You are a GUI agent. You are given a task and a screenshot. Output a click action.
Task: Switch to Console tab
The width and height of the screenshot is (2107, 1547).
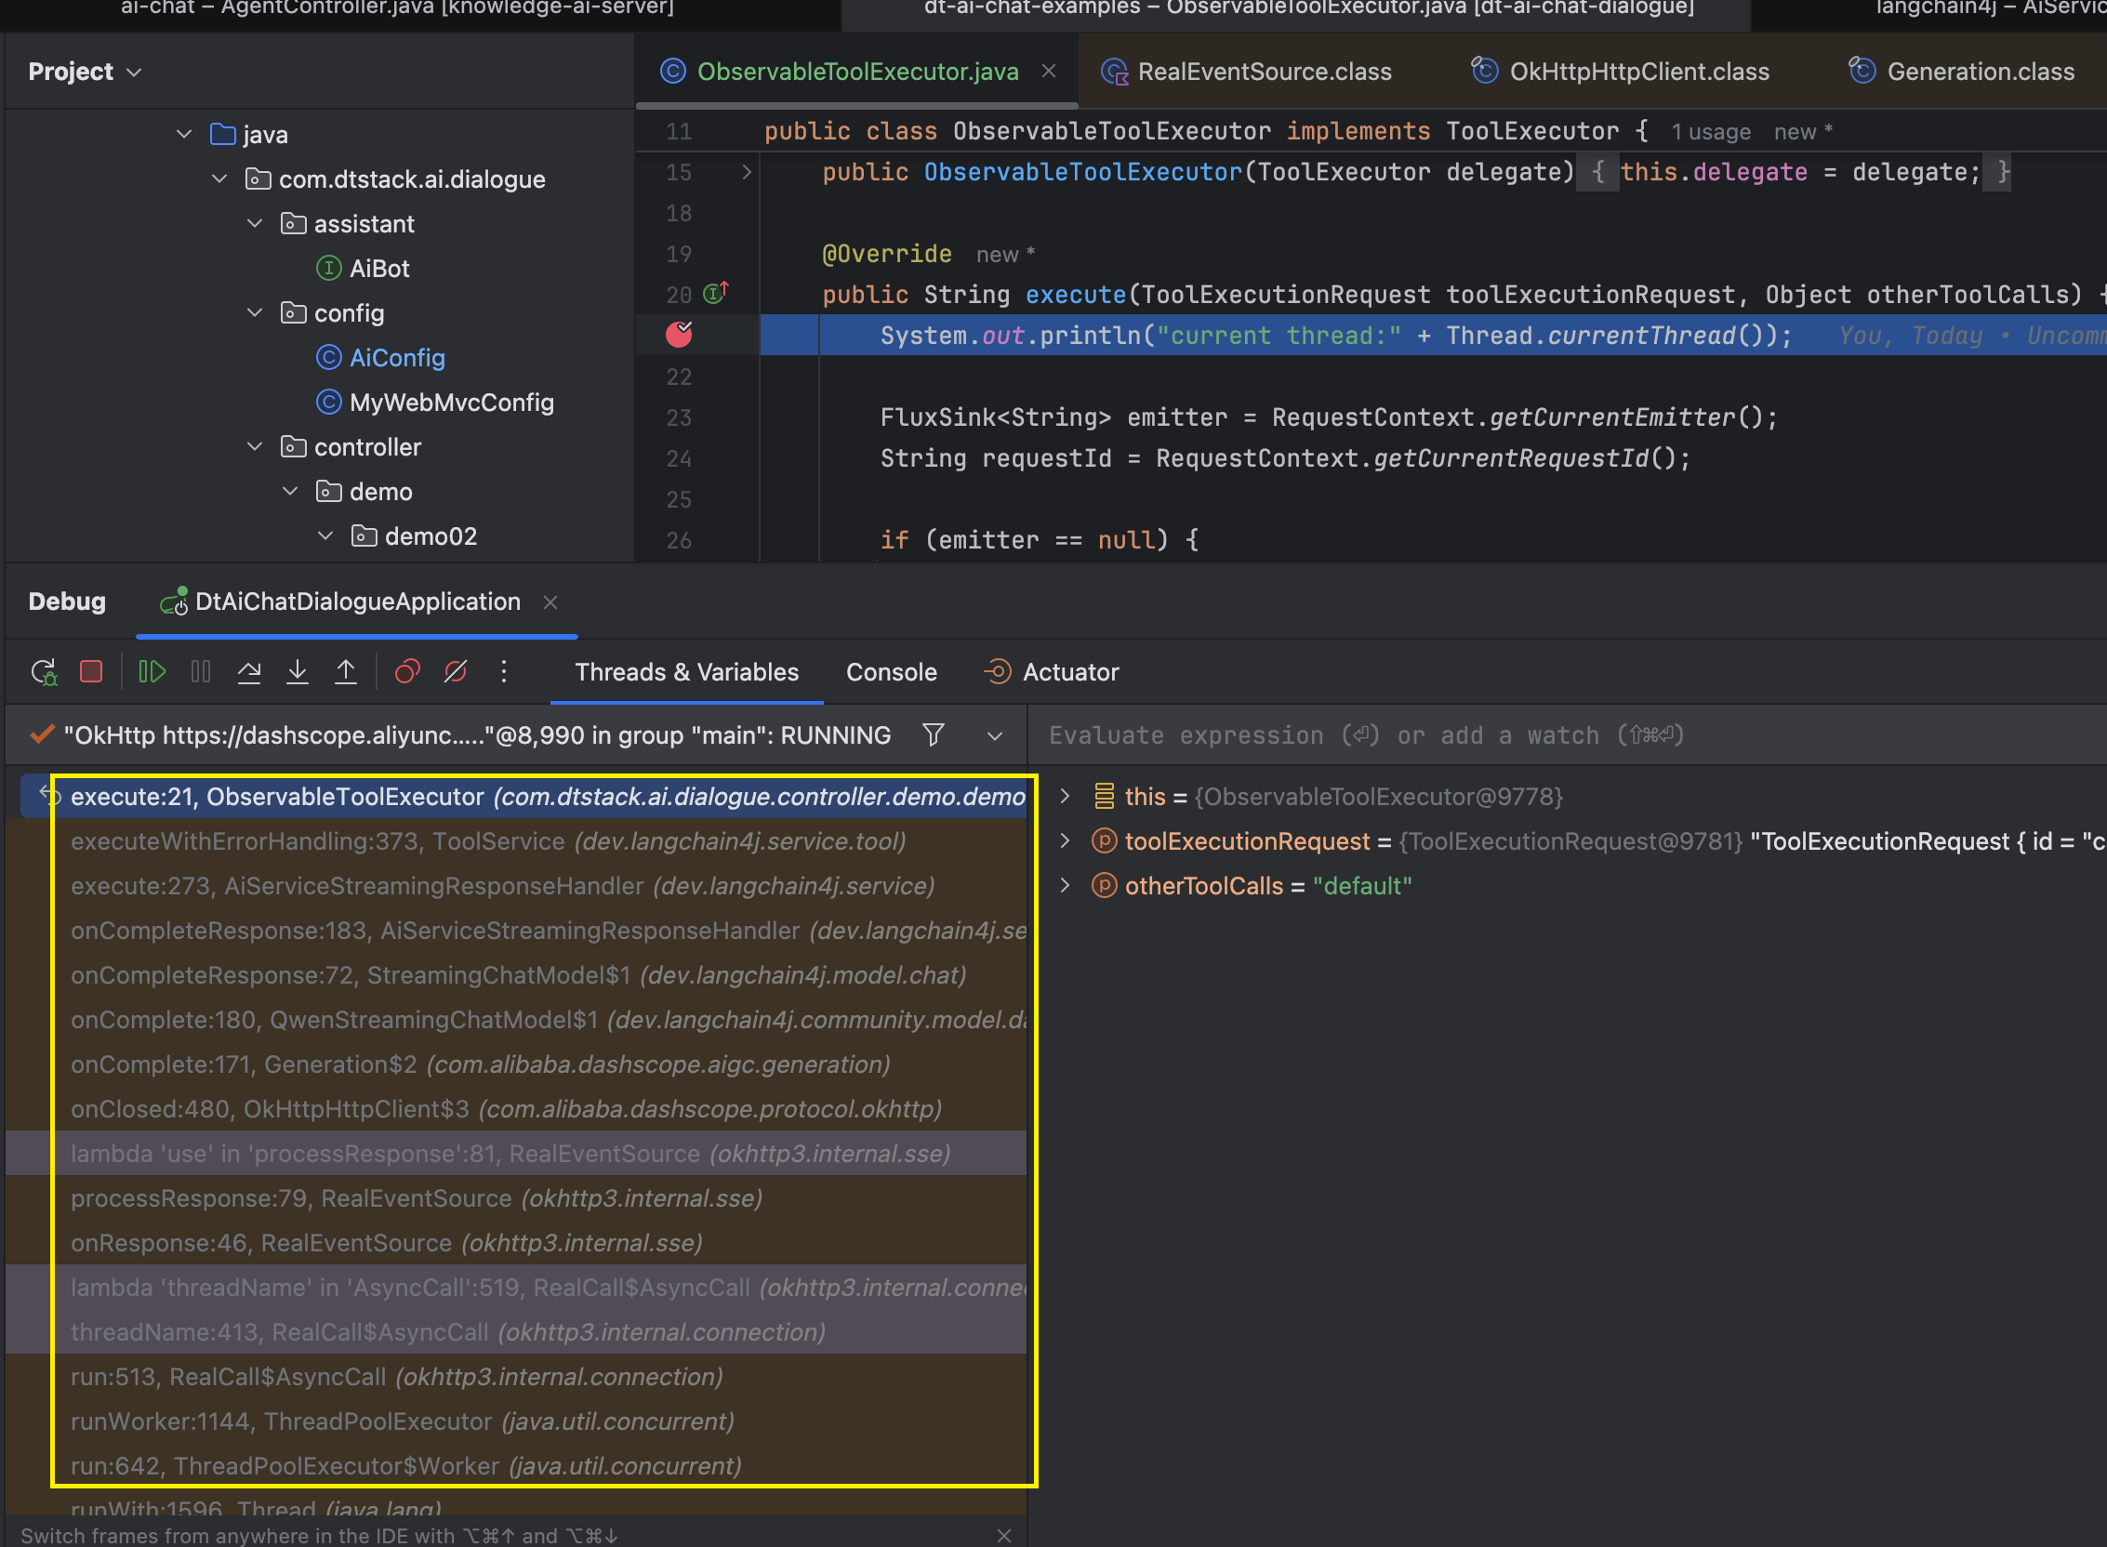point(892,672)
